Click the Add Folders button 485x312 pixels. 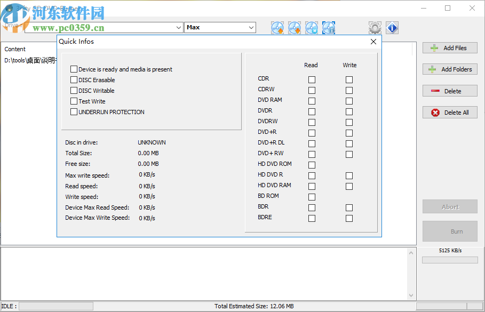point(450,69)
